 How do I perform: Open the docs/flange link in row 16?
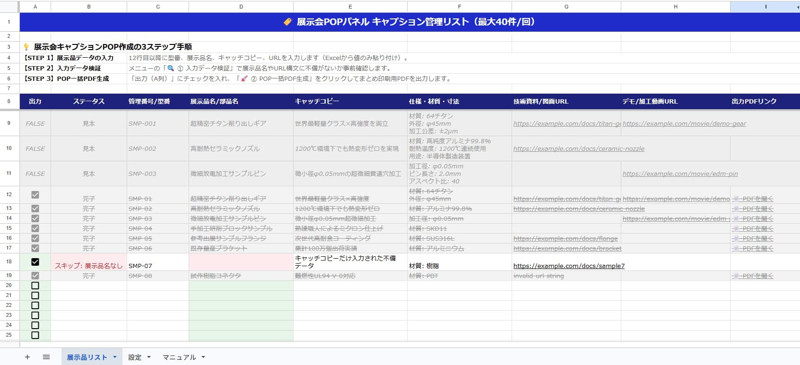click(565, 238)
